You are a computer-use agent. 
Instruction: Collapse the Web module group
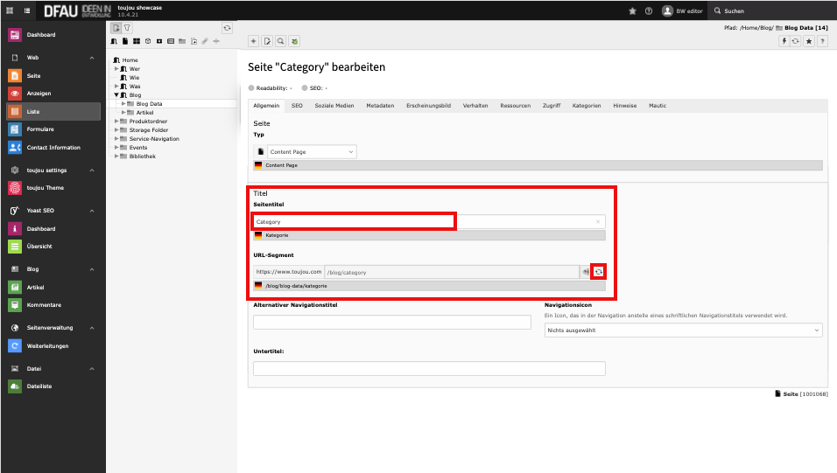coord(92,58)
